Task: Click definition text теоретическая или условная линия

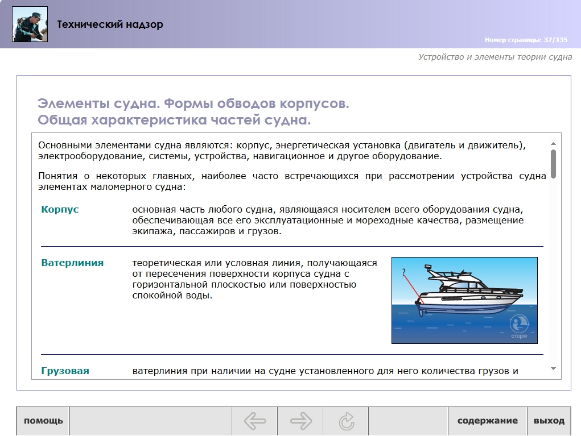Action: 254,279
